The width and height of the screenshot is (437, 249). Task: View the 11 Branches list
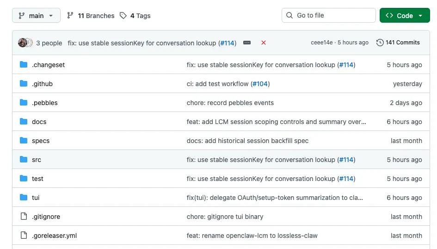point(91,16)
